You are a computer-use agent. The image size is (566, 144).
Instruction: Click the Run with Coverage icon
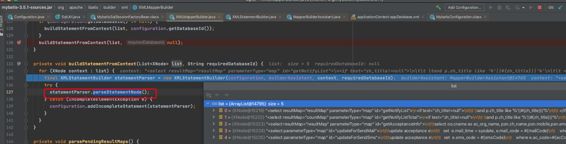pos(508,7)
